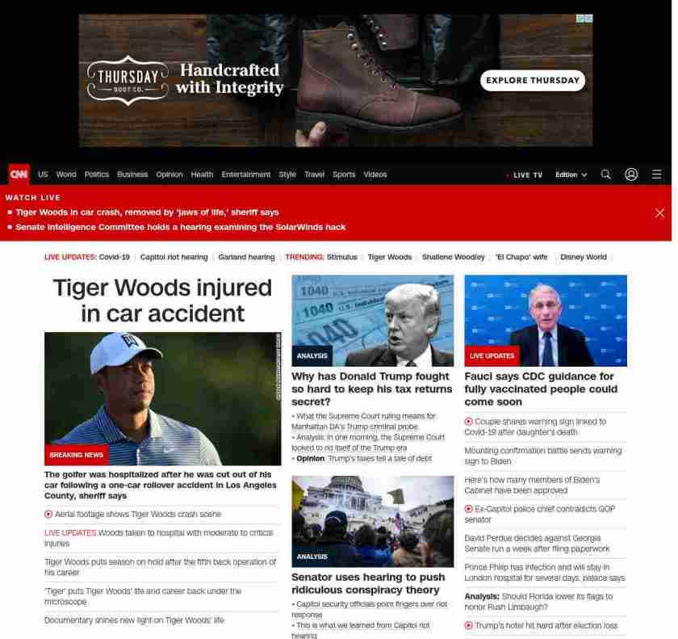Open the search magnifier icon
This screenshot has width=678, height=639.
click(x=605, y=174)
